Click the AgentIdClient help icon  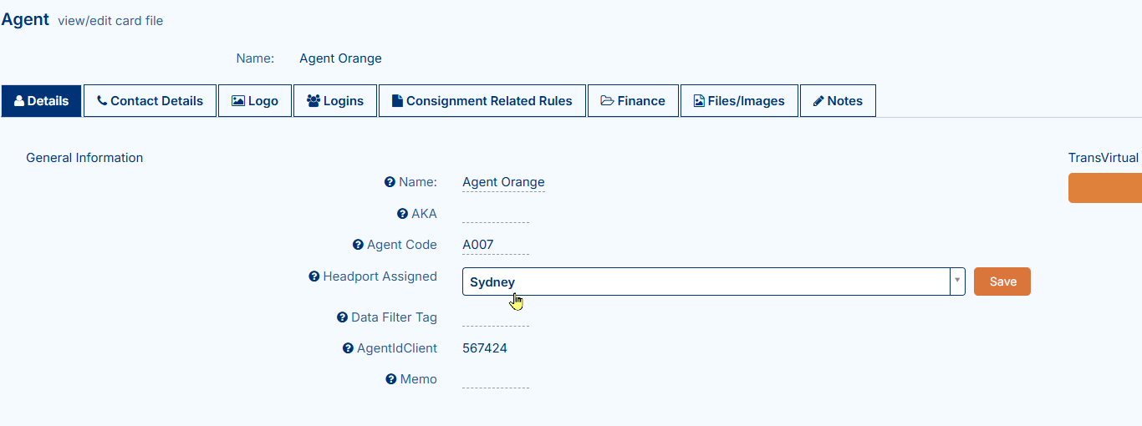[348, 348]
